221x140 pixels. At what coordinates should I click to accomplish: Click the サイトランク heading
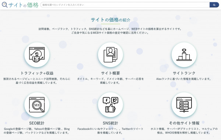[184, 73]
